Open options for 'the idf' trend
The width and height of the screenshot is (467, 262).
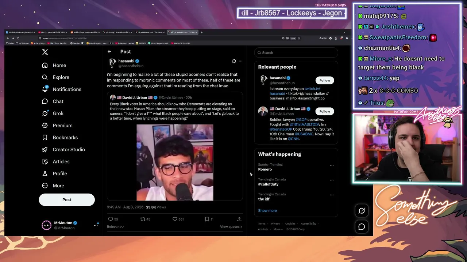pos(332,195)
